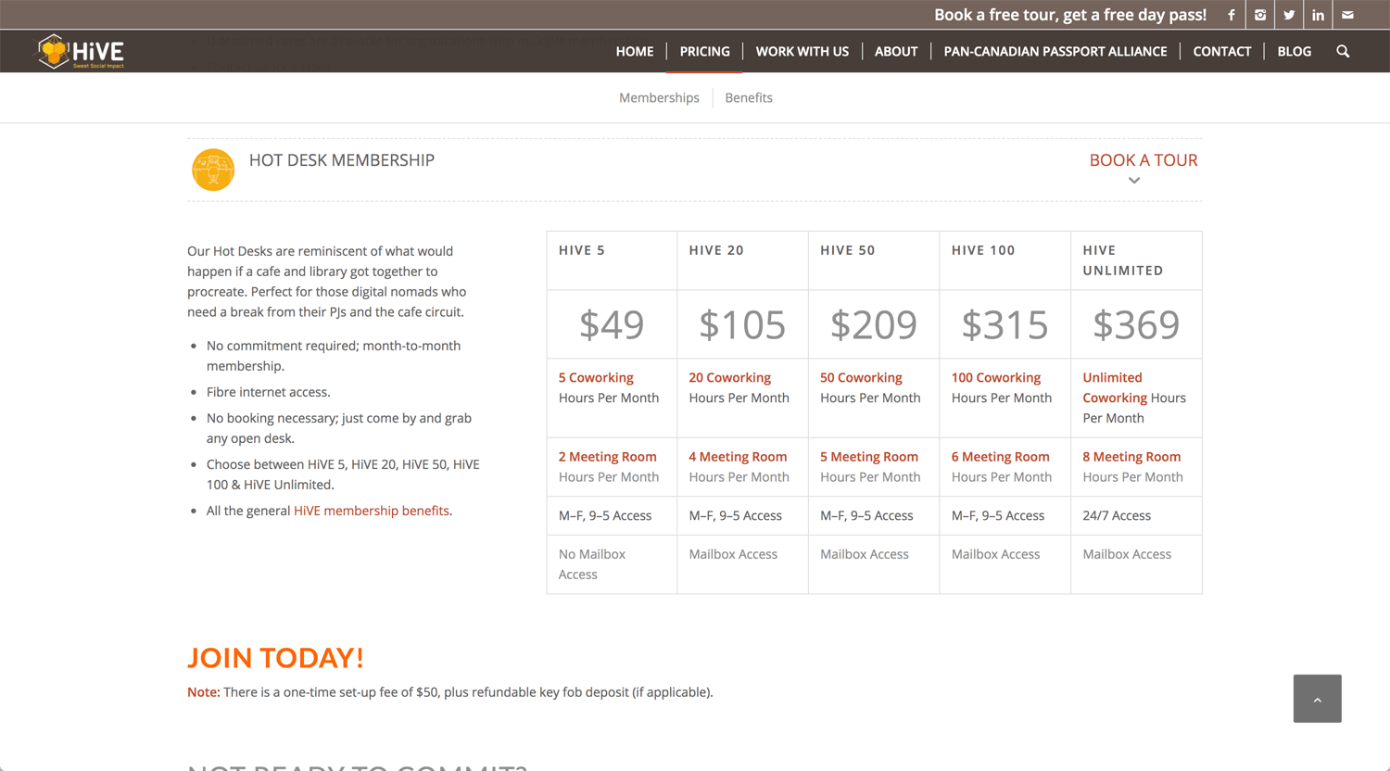1390x771 pixels.
Task: Select the HIVE Unlimited plan header
Action: (1137, 260)
